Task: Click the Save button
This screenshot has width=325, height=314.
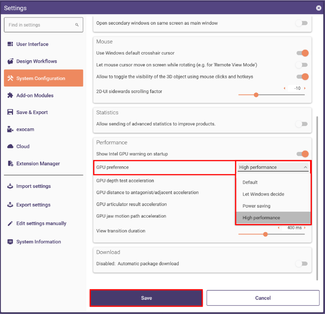Action: click(x=146, y=298)
